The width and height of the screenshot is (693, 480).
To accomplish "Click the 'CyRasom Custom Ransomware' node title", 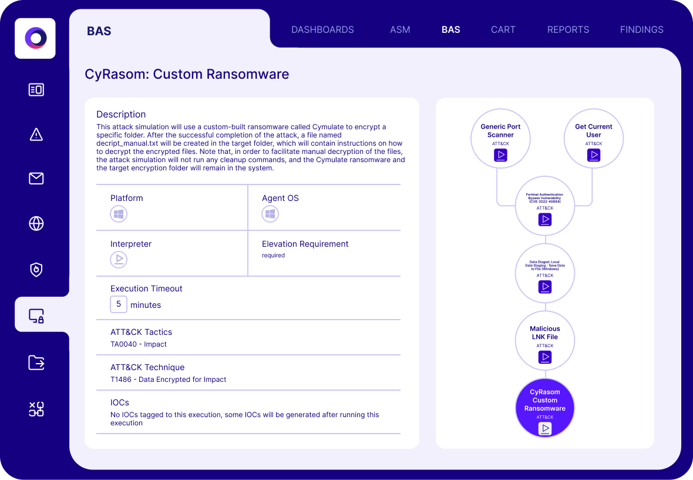I will [x=545, y=400].
